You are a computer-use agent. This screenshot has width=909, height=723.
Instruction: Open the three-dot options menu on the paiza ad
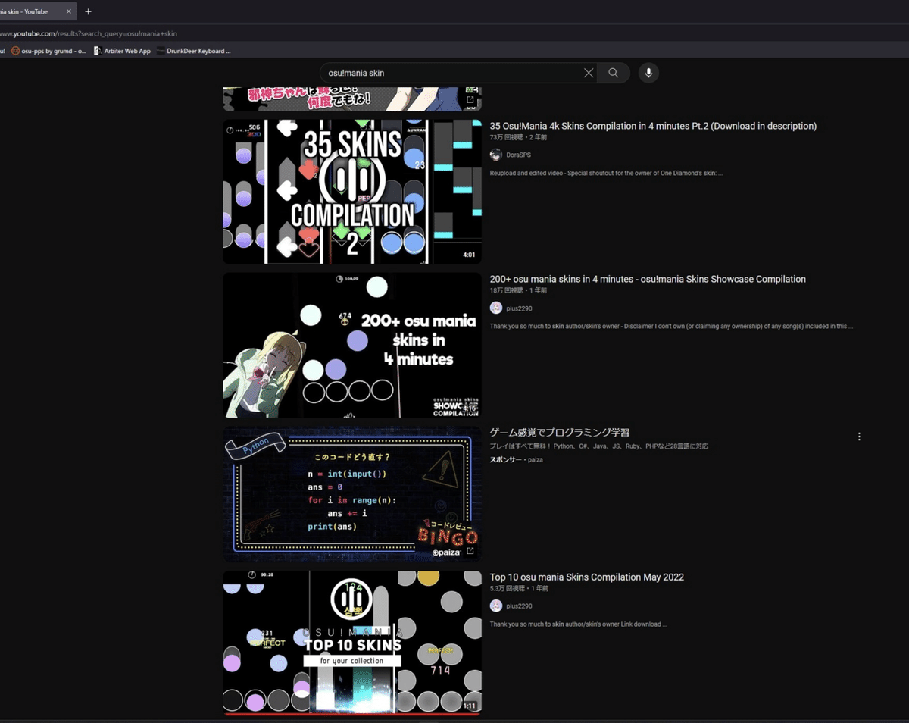click(x=859, y=436)
